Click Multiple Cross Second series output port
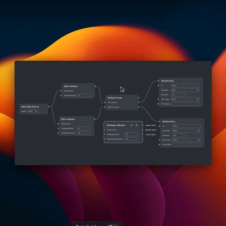The height and width of the screenshot is (226, 226). tap(138, 107)
